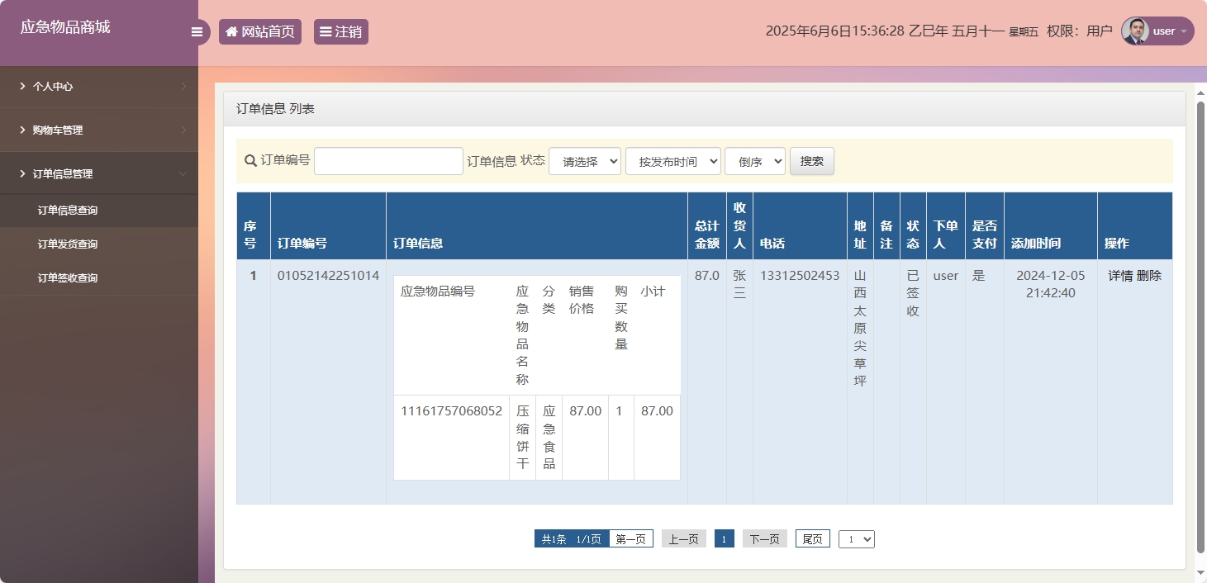Open the 按发布时间 sort field dropdown
Screen dimensions: 1207x583
click(672, 161)
